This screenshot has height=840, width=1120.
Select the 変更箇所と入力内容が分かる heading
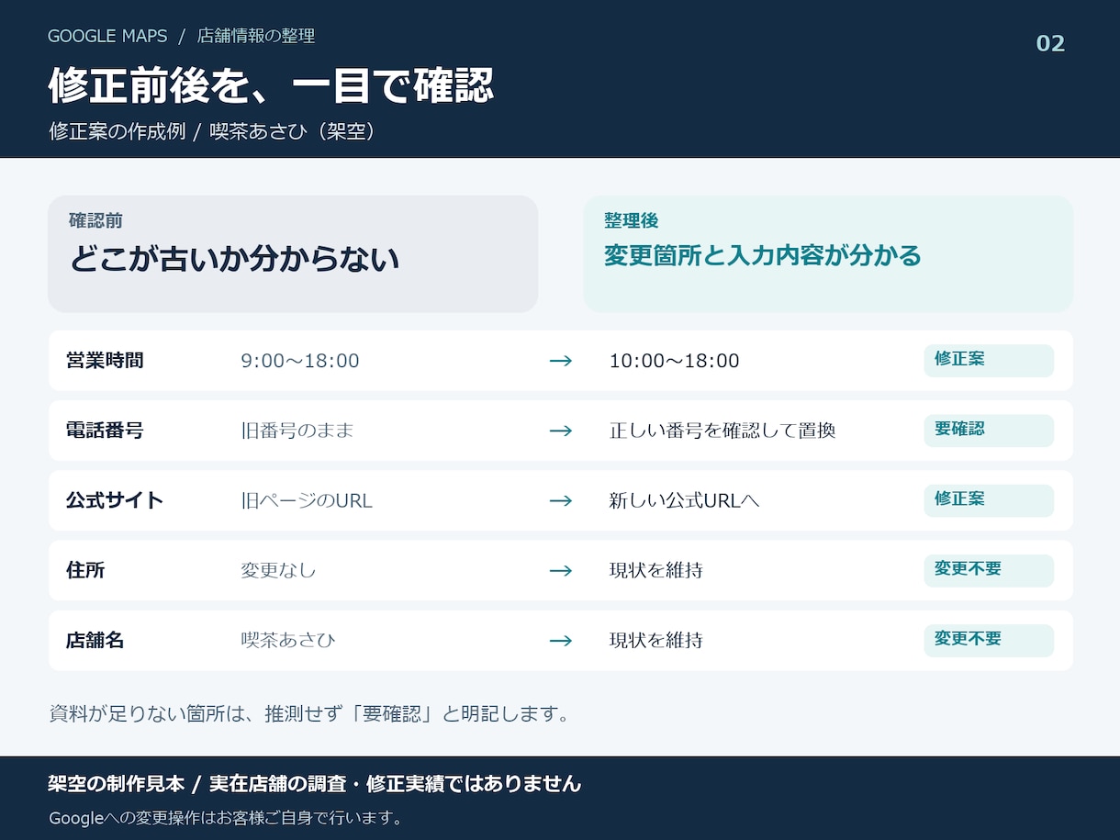(762, 255)
